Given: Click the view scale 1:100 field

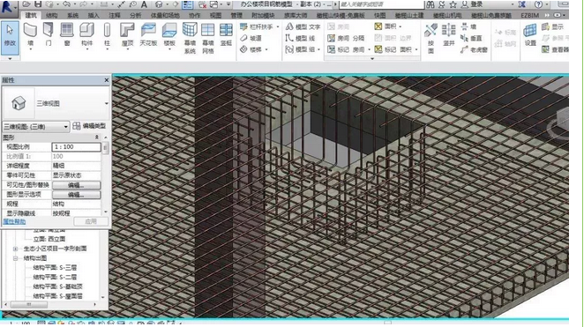Looking at the screenshot, I should coord(77,147).
